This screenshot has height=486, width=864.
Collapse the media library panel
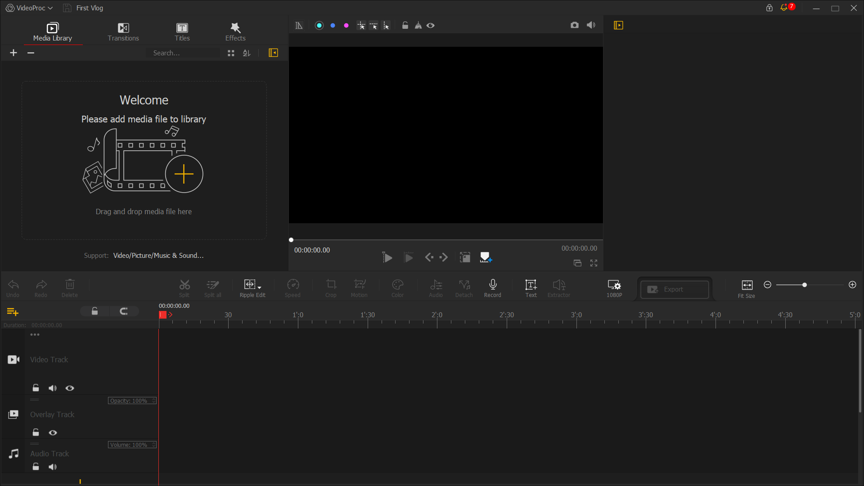click(x=273, y=53)
